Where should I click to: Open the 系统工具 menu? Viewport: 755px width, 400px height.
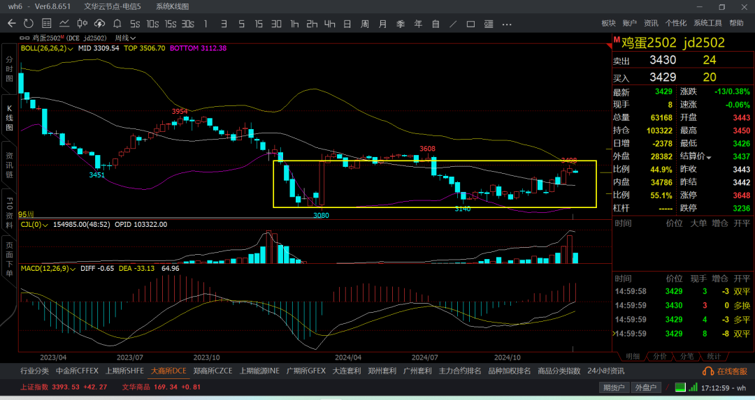click(x=707, y=24)
